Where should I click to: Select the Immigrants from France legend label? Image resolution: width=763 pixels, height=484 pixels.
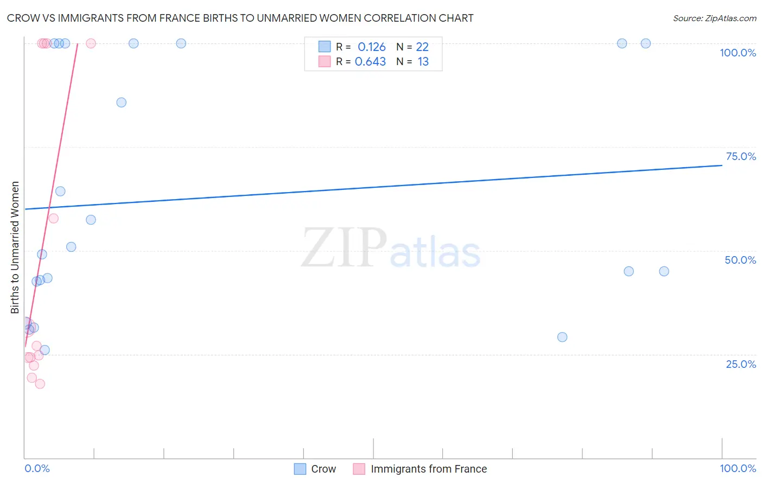pyautogui.click(x=429, y=469)
